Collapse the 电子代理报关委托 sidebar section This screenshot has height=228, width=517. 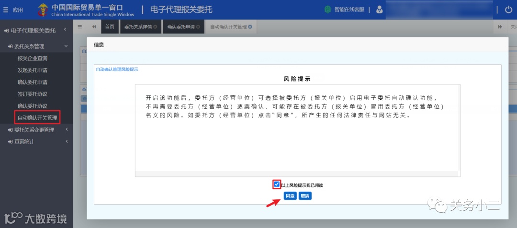(36, 30)
